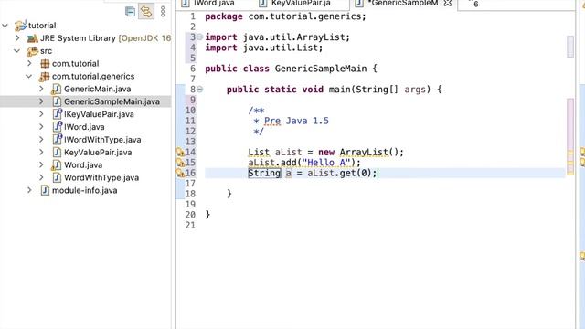Viewport: 585px width, 329px height.
Task: Expand the com.tutorial package
Action: (x=29, y=63)
